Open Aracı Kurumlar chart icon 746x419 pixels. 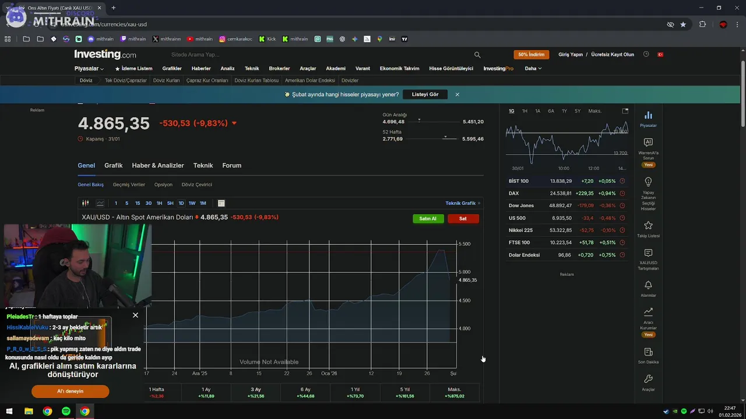coord(648,312)
